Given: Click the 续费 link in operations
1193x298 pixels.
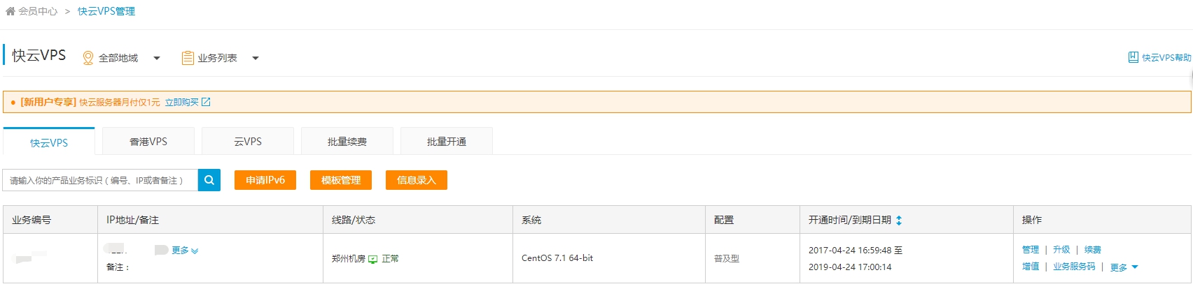Looking at the screenshot, I should point(1092,250).
